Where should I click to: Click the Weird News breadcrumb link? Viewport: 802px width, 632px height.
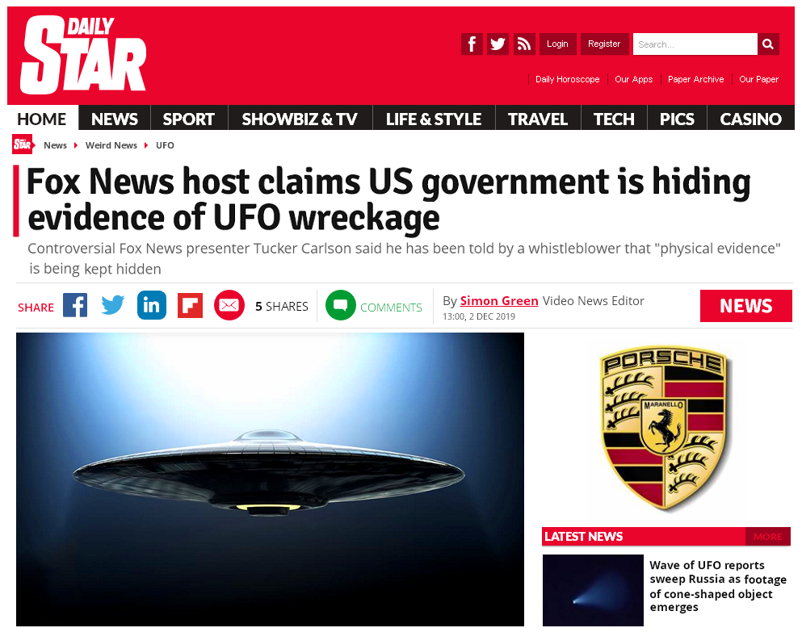click(x=111, y=145)
